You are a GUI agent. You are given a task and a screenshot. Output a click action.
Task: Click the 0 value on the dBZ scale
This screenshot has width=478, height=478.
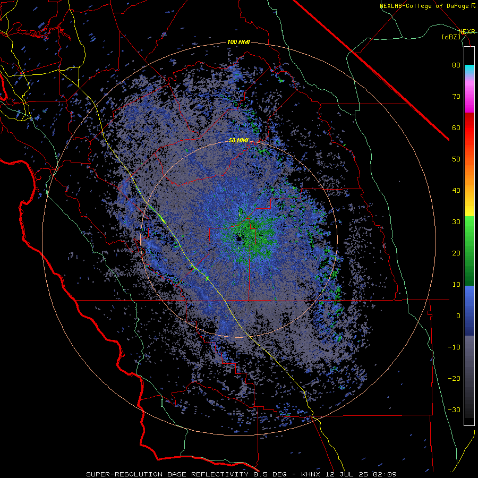[x=458, y=316]
